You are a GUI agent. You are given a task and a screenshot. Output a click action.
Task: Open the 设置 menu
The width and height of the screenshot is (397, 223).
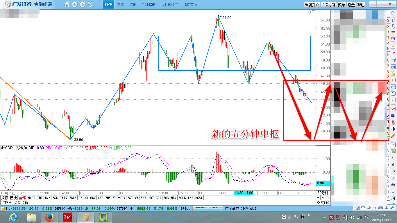(351, 5)
